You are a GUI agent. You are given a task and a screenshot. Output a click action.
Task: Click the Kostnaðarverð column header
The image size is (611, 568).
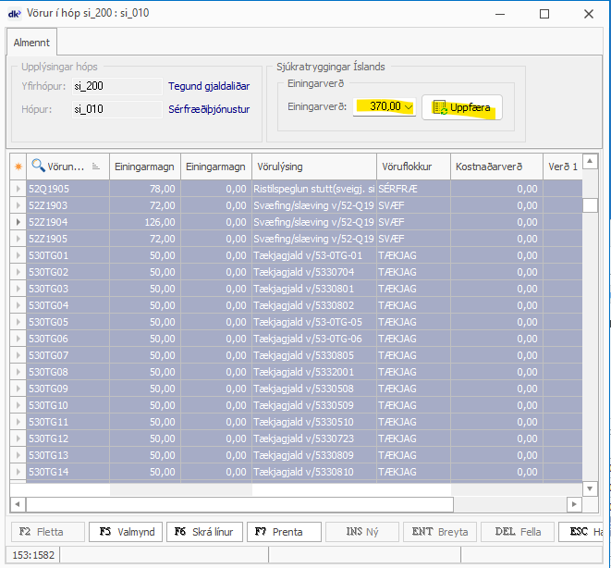point(496,167)
